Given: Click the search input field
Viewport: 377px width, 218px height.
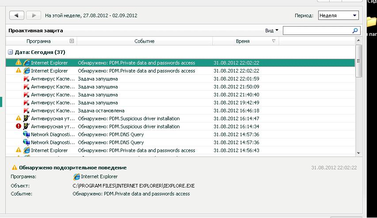Looking at the screenshot, I should 317,31.
